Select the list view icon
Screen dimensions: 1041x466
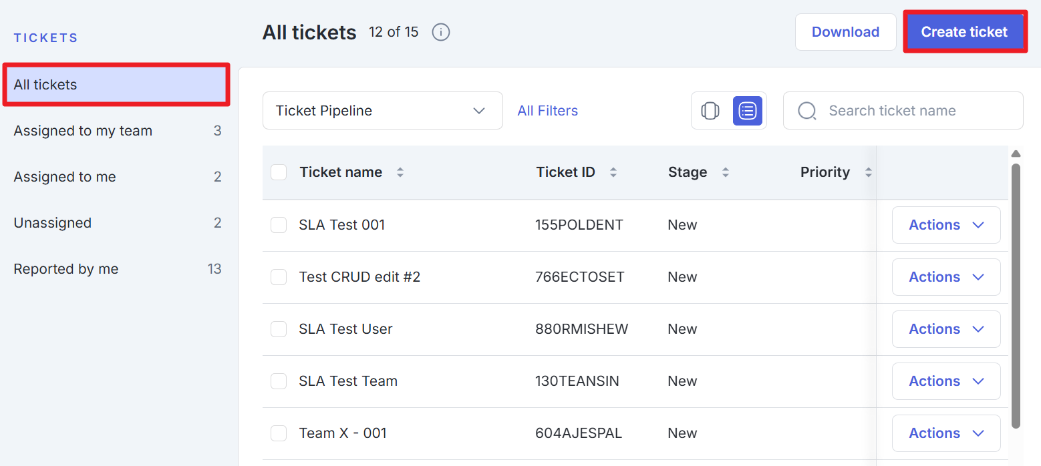tap(747, 111)
